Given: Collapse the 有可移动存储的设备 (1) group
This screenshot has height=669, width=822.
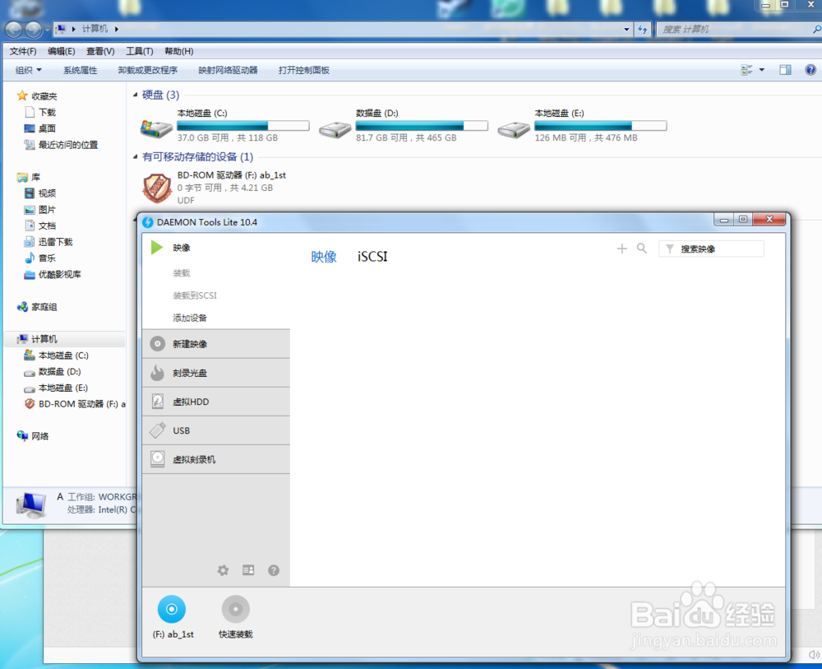Looking at the screenshot, I should (x=136, y=157).
